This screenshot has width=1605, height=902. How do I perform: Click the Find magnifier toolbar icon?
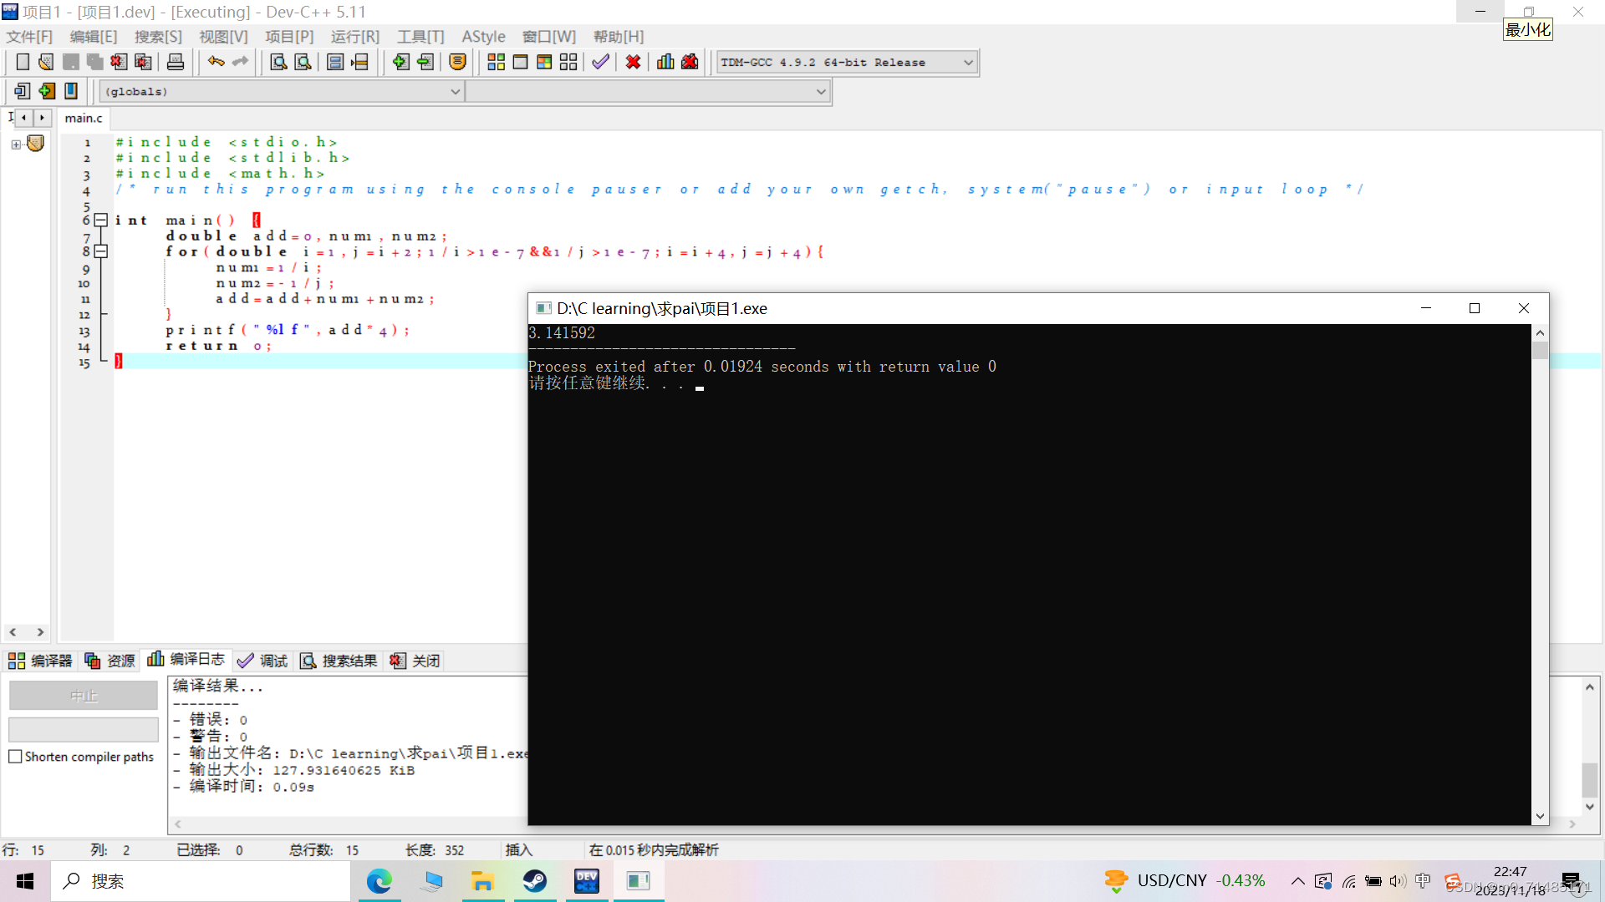pyautogui.click(x=278, y=62)
